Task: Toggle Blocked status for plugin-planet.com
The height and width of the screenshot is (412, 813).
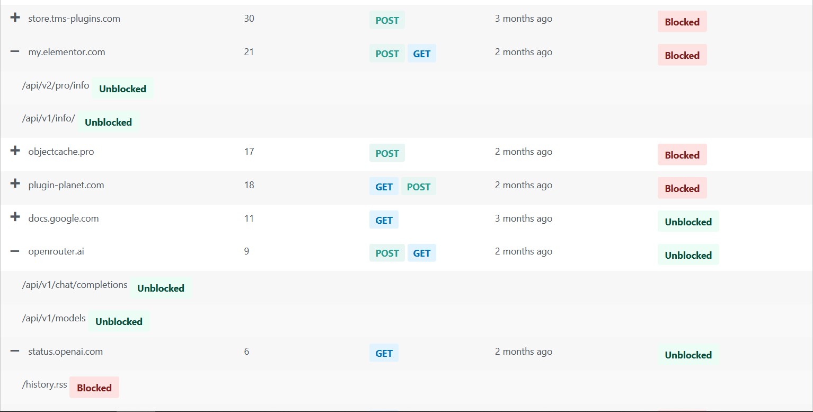Action: tap(682, 188)
